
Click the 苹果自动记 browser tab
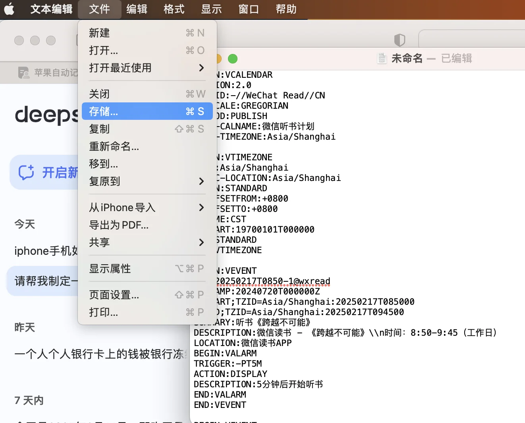tap(48, 73)
